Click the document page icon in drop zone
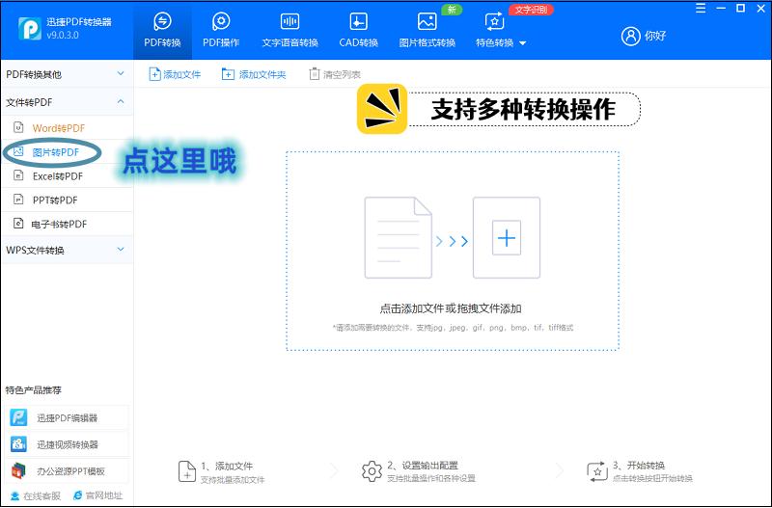The height and width of the screenshot is (508, 772). [x=398, y=238]
